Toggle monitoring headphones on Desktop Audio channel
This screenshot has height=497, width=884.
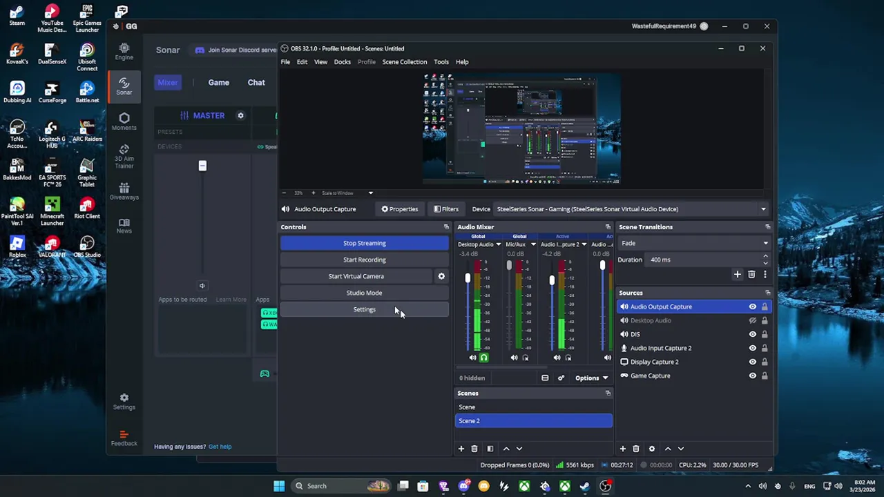(x=483, y=358)
